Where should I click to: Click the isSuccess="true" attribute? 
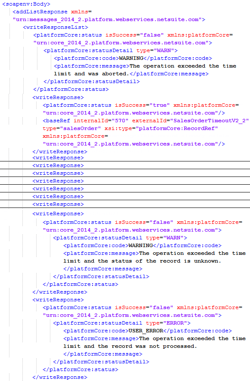pyautogui.click(x=142, y=105)
